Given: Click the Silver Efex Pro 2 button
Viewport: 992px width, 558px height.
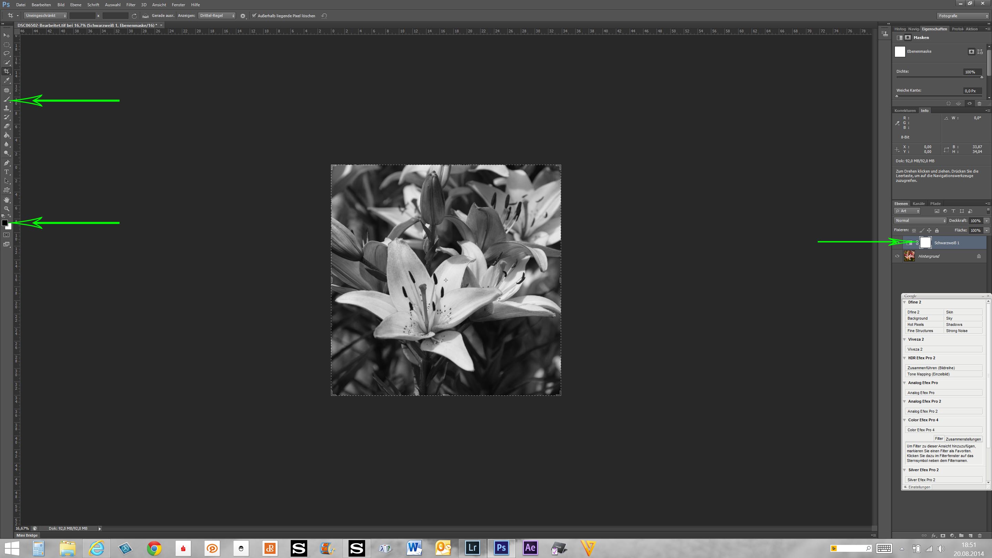Looking at the screenshot, I should [943, 480].
